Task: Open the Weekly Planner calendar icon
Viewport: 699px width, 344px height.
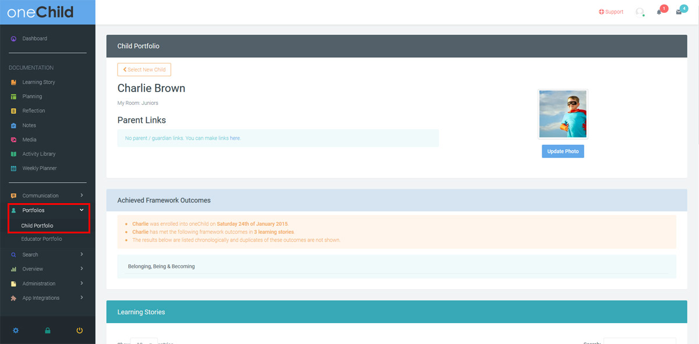Action: click(x=13, y=168)
